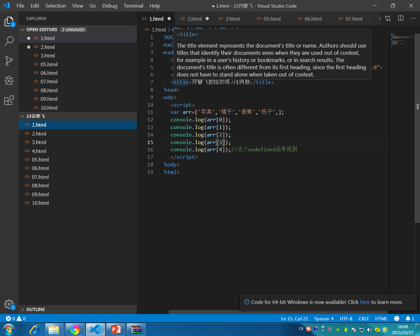Open the Explorer view in activity bar
This screenshot has width=420, height=336.
pos(9,22)
